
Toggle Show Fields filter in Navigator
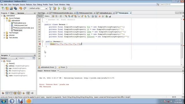(x=7, y=93)
